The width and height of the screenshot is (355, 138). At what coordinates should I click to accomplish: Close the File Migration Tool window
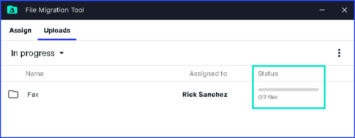[344, 10]
